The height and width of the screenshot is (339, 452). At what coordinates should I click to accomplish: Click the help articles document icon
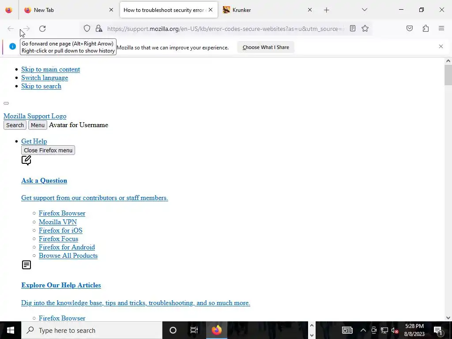click(x=26, y=265)
